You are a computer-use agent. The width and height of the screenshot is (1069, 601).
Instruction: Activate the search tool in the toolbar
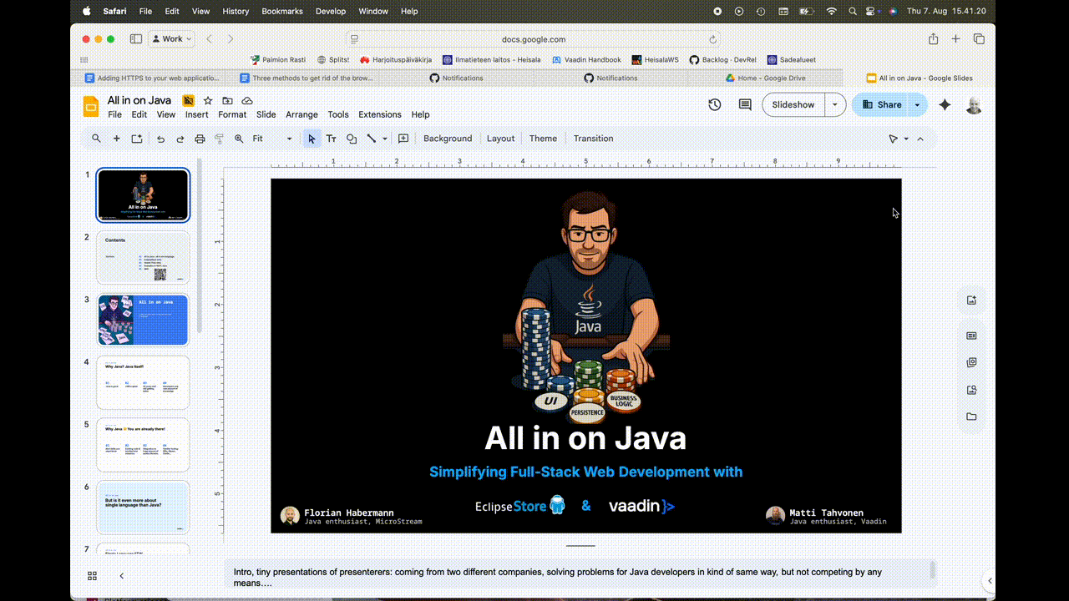pos(96,138)
